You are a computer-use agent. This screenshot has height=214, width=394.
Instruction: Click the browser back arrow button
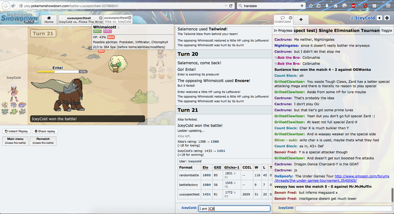point(6,6)
